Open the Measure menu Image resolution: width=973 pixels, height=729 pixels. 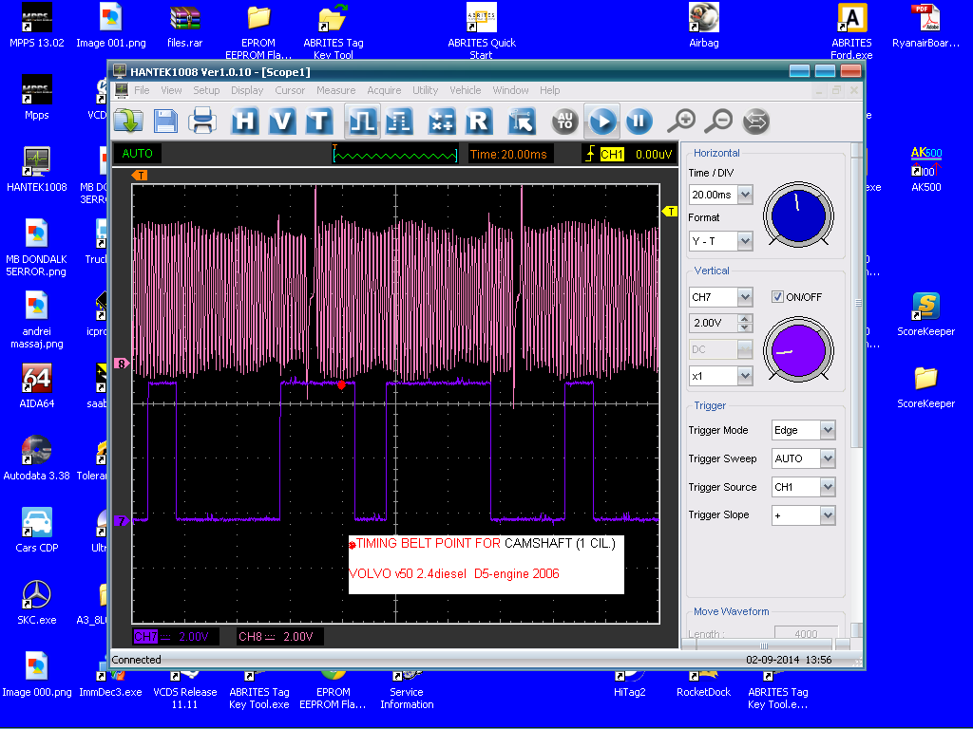point(335,90)
